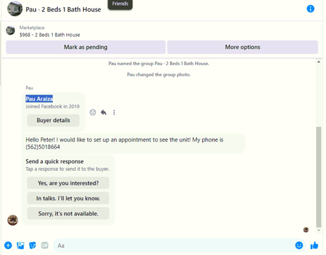Click 'Pau changed the group photo.' notice

click(158, 74)
